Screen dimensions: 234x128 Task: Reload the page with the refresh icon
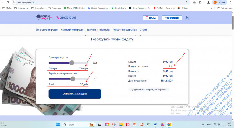(x=8, y=2)
